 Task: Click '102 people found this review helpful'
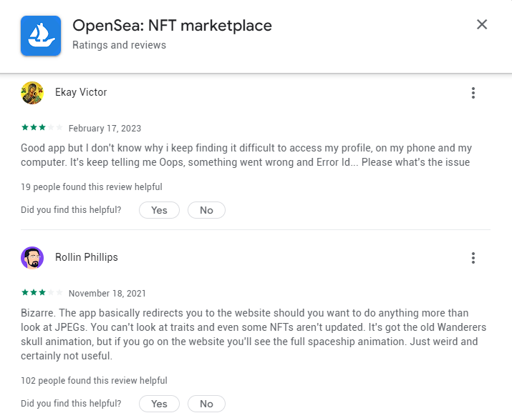[94, 381]
